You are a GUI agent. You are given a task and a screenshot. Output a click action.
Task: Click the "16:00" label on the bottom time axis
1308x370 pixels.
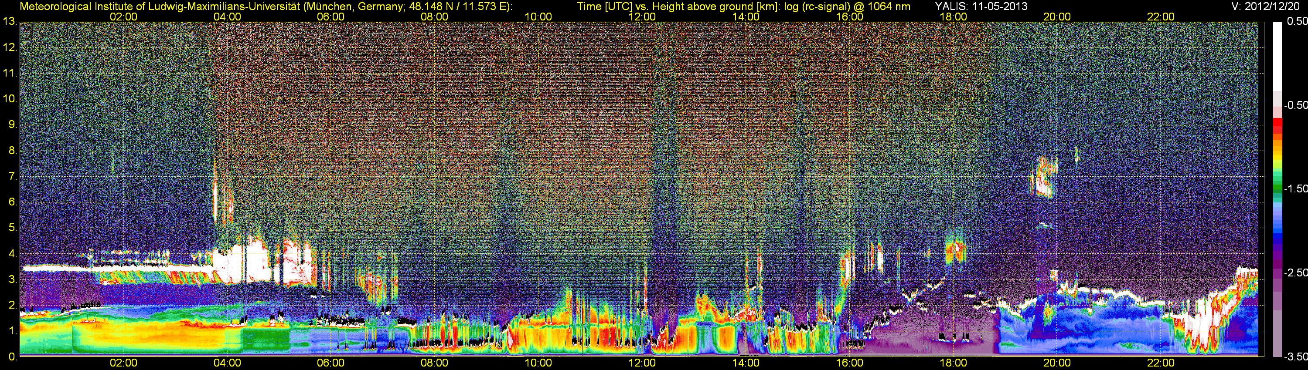(849, 363)
